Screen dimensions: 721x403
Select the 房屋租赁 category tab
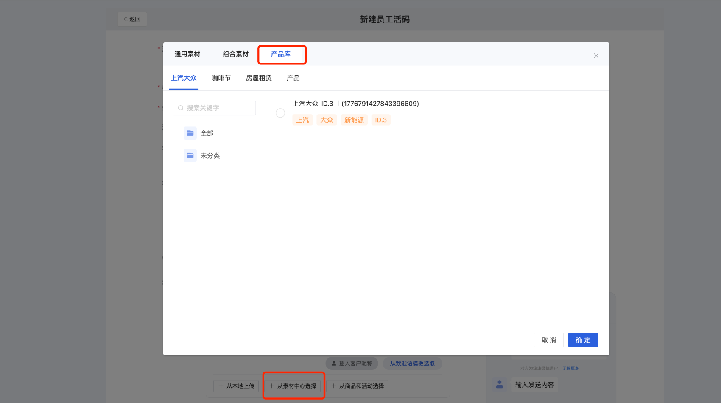259,78
